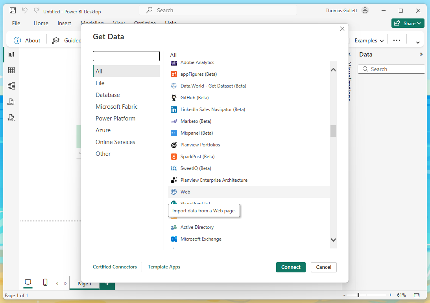Select Planview Enterprise Architecture connector

249,180
